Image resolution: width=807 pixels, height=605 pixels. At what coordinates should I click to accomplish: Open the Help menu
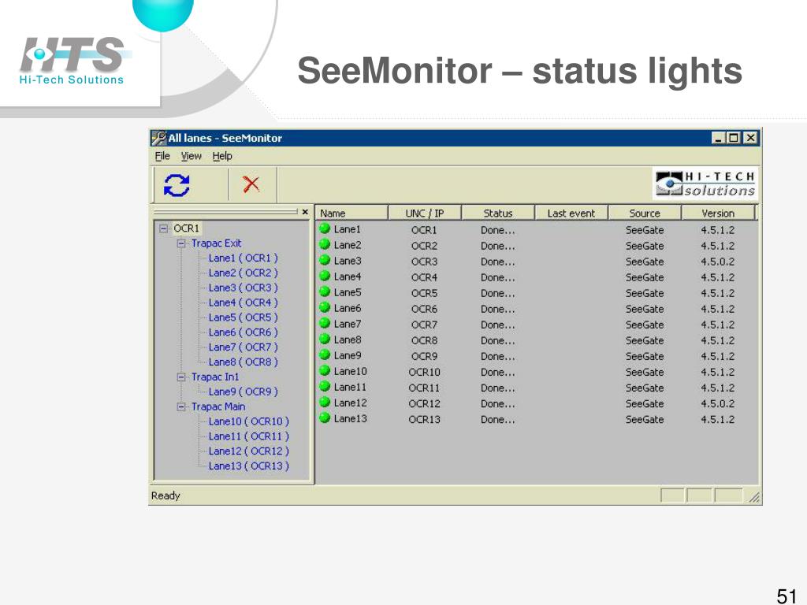tap(222, 156)
